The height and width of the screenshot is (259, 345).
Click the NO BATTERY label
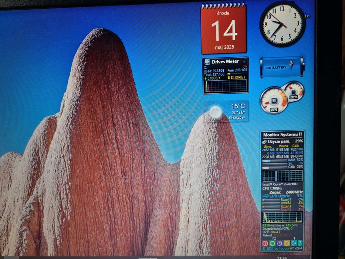coord(276,68)
